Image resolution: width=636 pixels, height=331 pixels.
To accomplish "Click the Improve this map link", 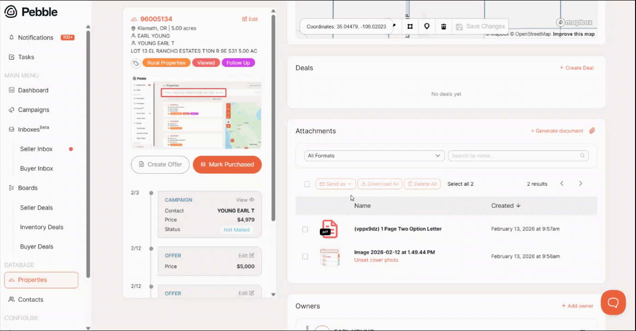I will [x=574, y=34].
